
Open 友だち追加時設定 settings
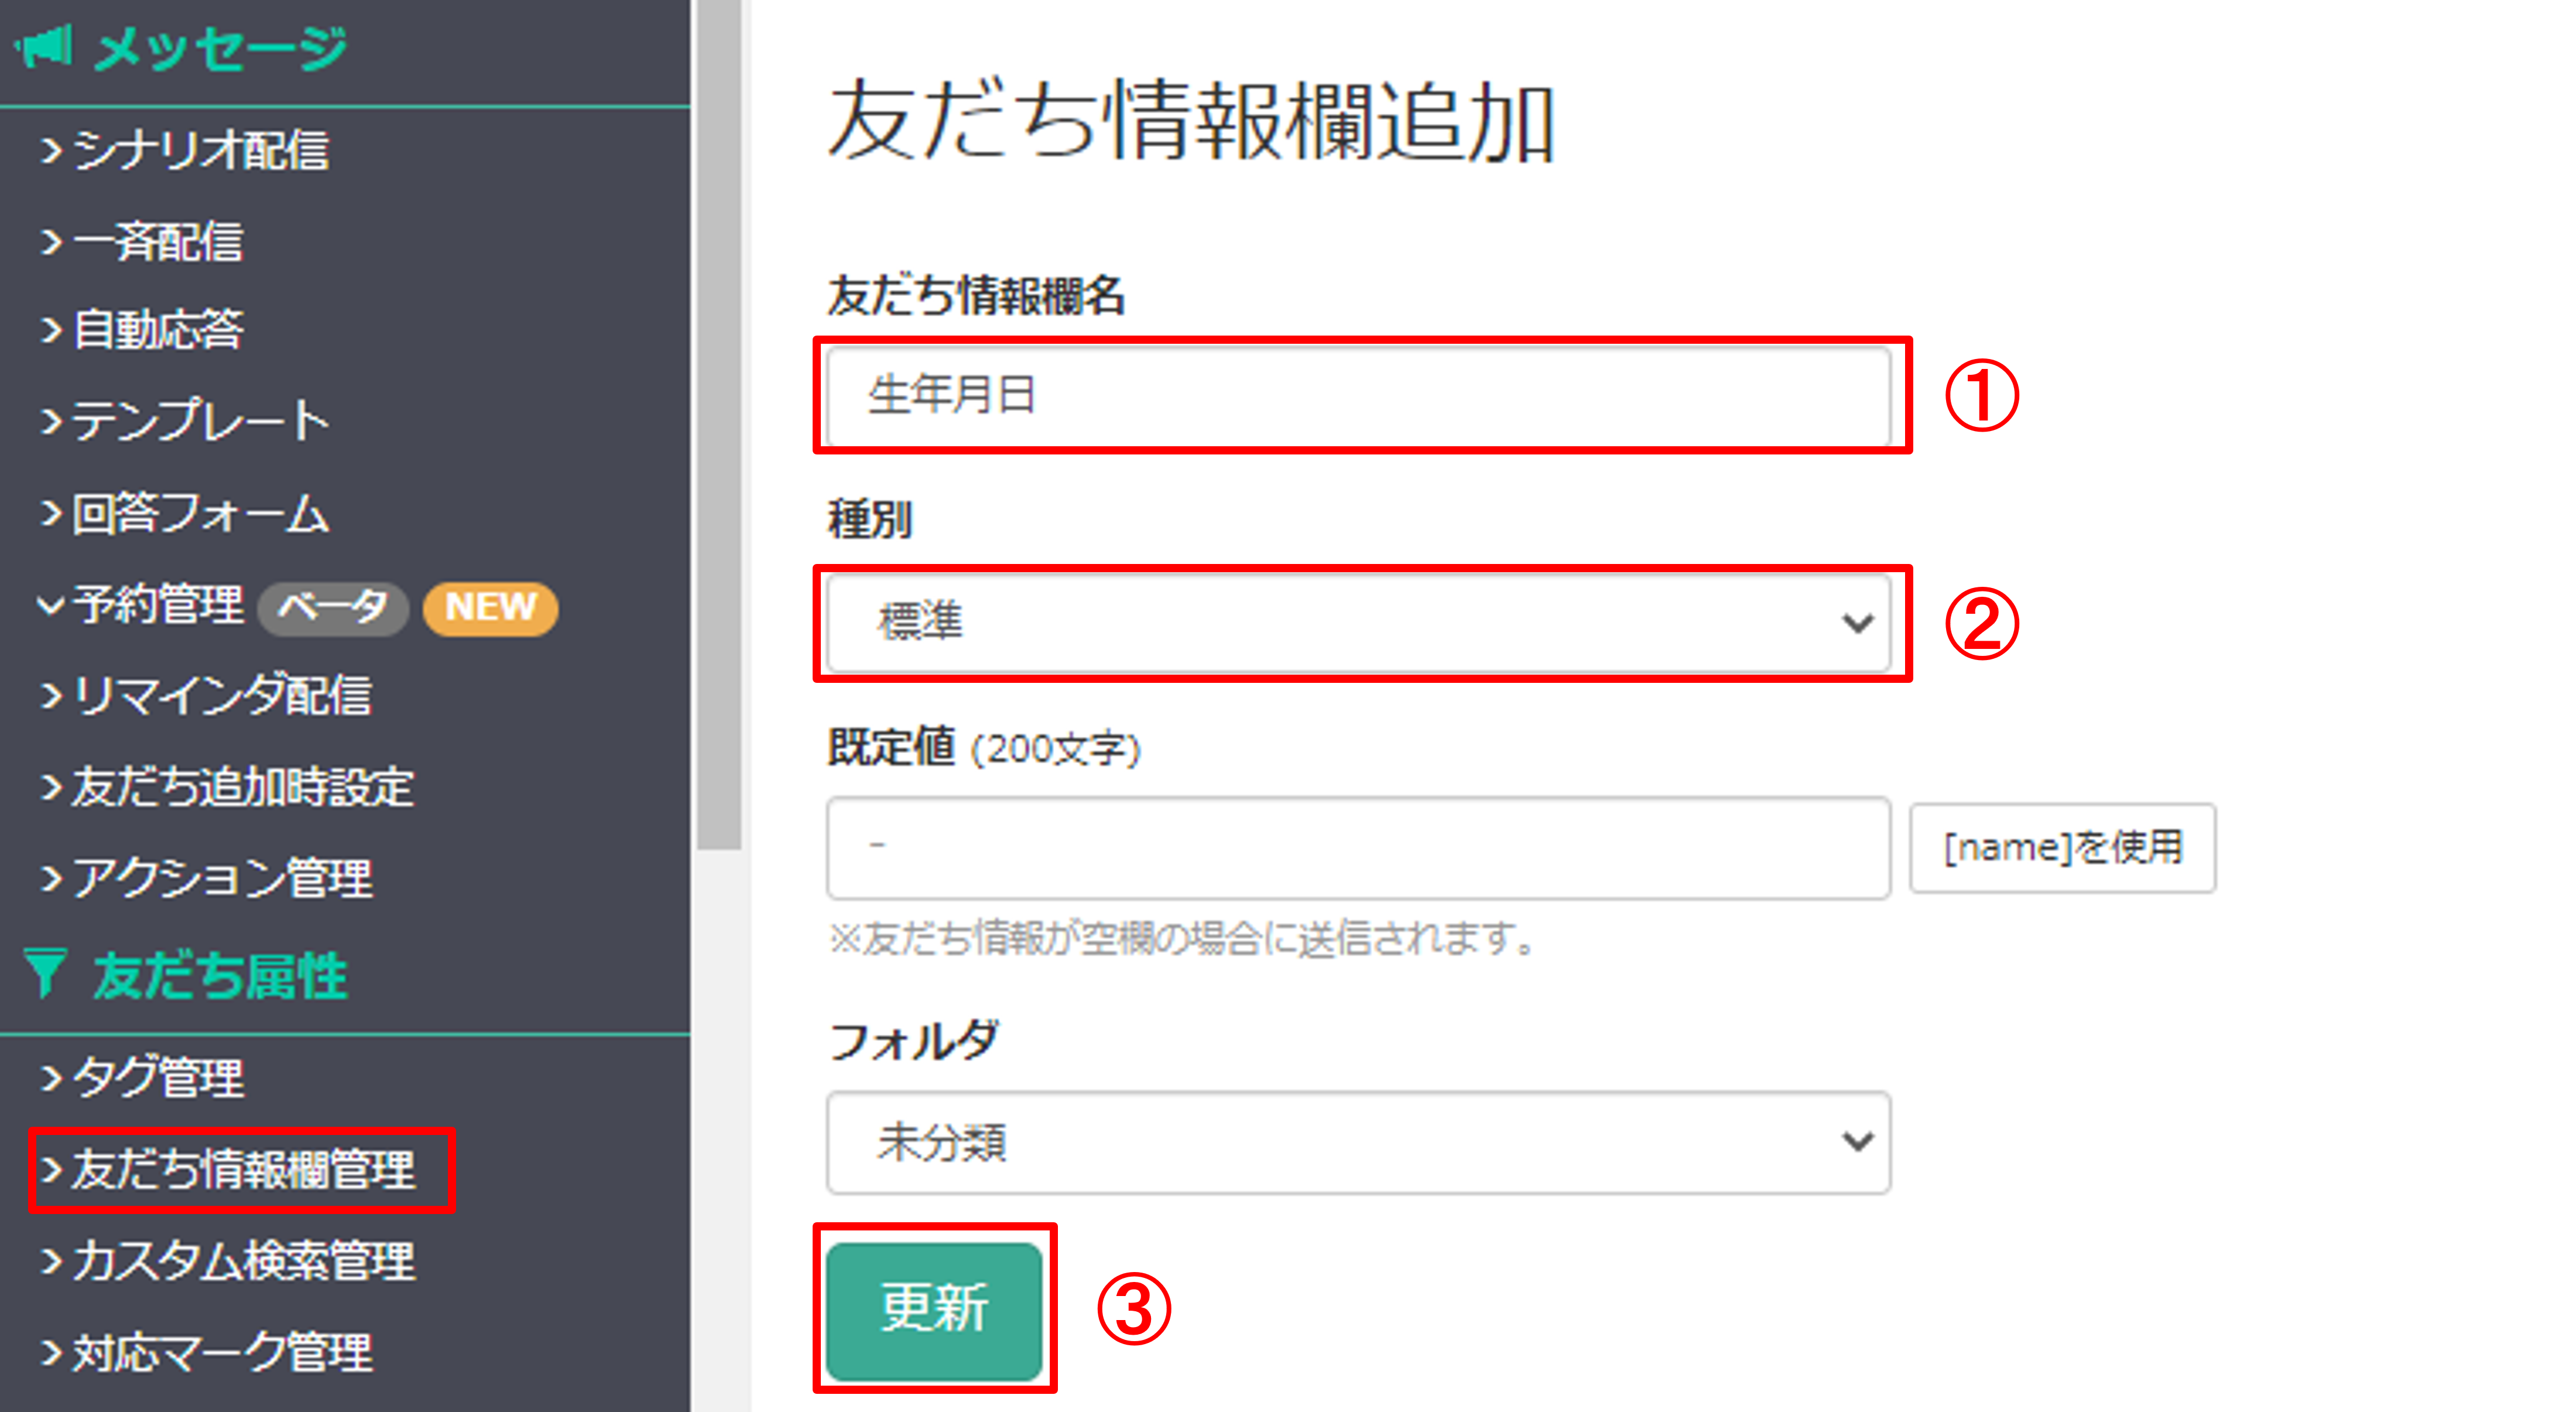[x=242, y=787]
